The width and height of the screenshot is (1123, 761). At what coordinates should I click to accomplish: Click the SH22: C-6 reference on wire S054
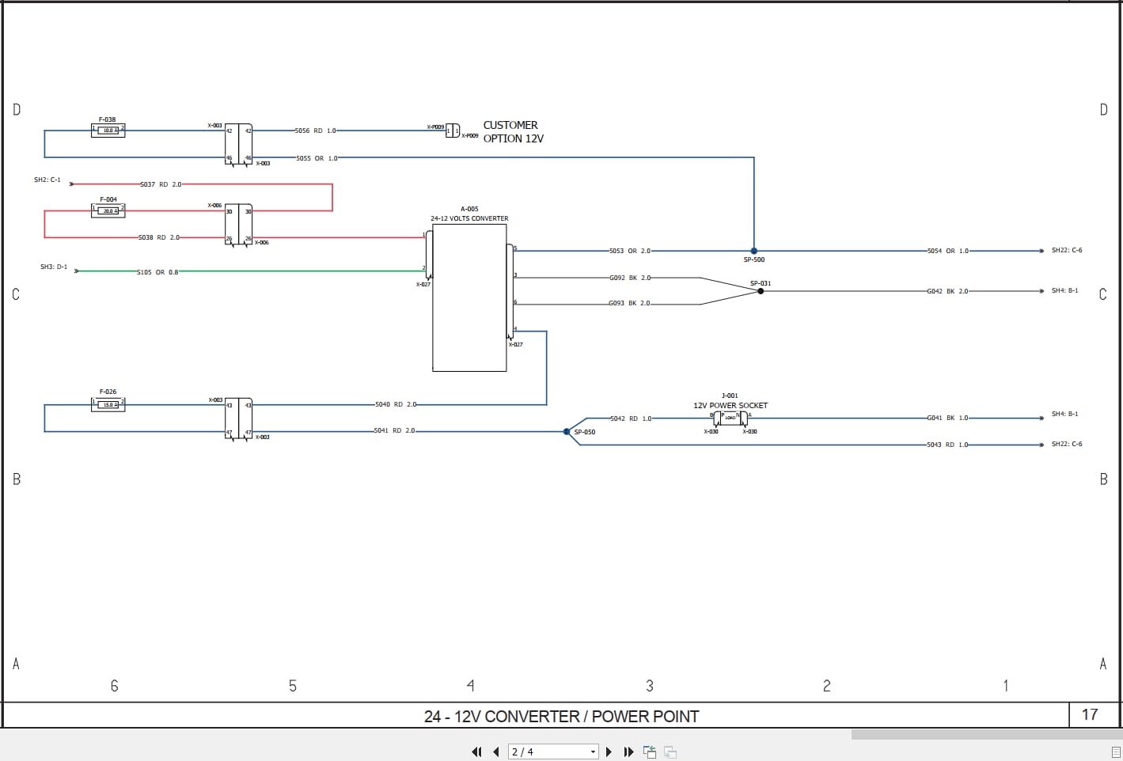pos(1066,251)
